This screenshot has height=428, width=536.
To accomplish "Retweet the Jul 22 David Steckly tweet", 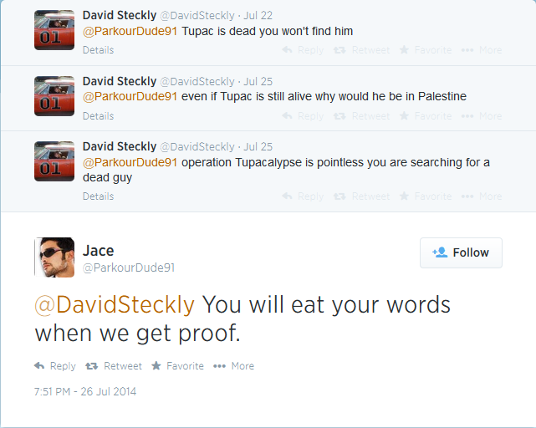I will [362, 50].
